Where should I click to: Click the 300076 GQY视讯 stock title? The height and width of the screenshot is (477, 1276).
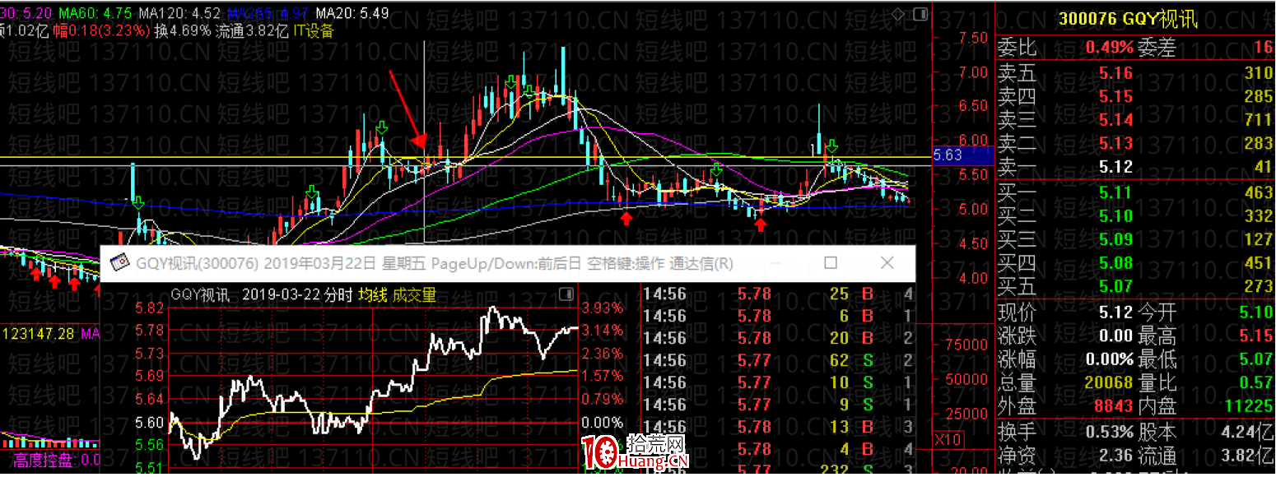coord(1128,21)
